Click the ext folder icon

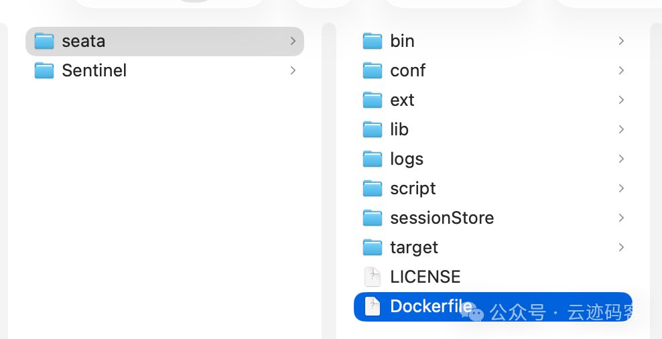(373, 100)
